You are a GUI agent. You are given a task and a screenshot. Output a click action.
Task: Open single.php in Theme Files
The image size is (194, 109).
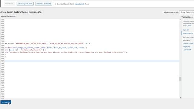click(186, 47)
